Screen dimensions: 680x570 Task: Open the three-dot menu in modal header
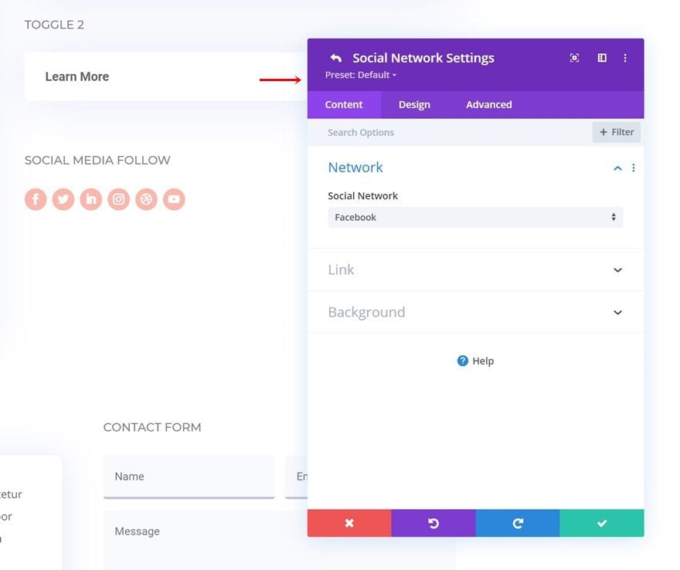click(x=625, y=58)
